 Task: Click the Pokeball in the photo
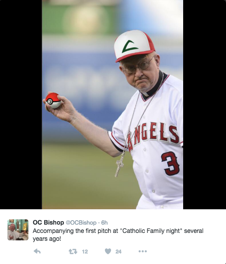[53, 101]
